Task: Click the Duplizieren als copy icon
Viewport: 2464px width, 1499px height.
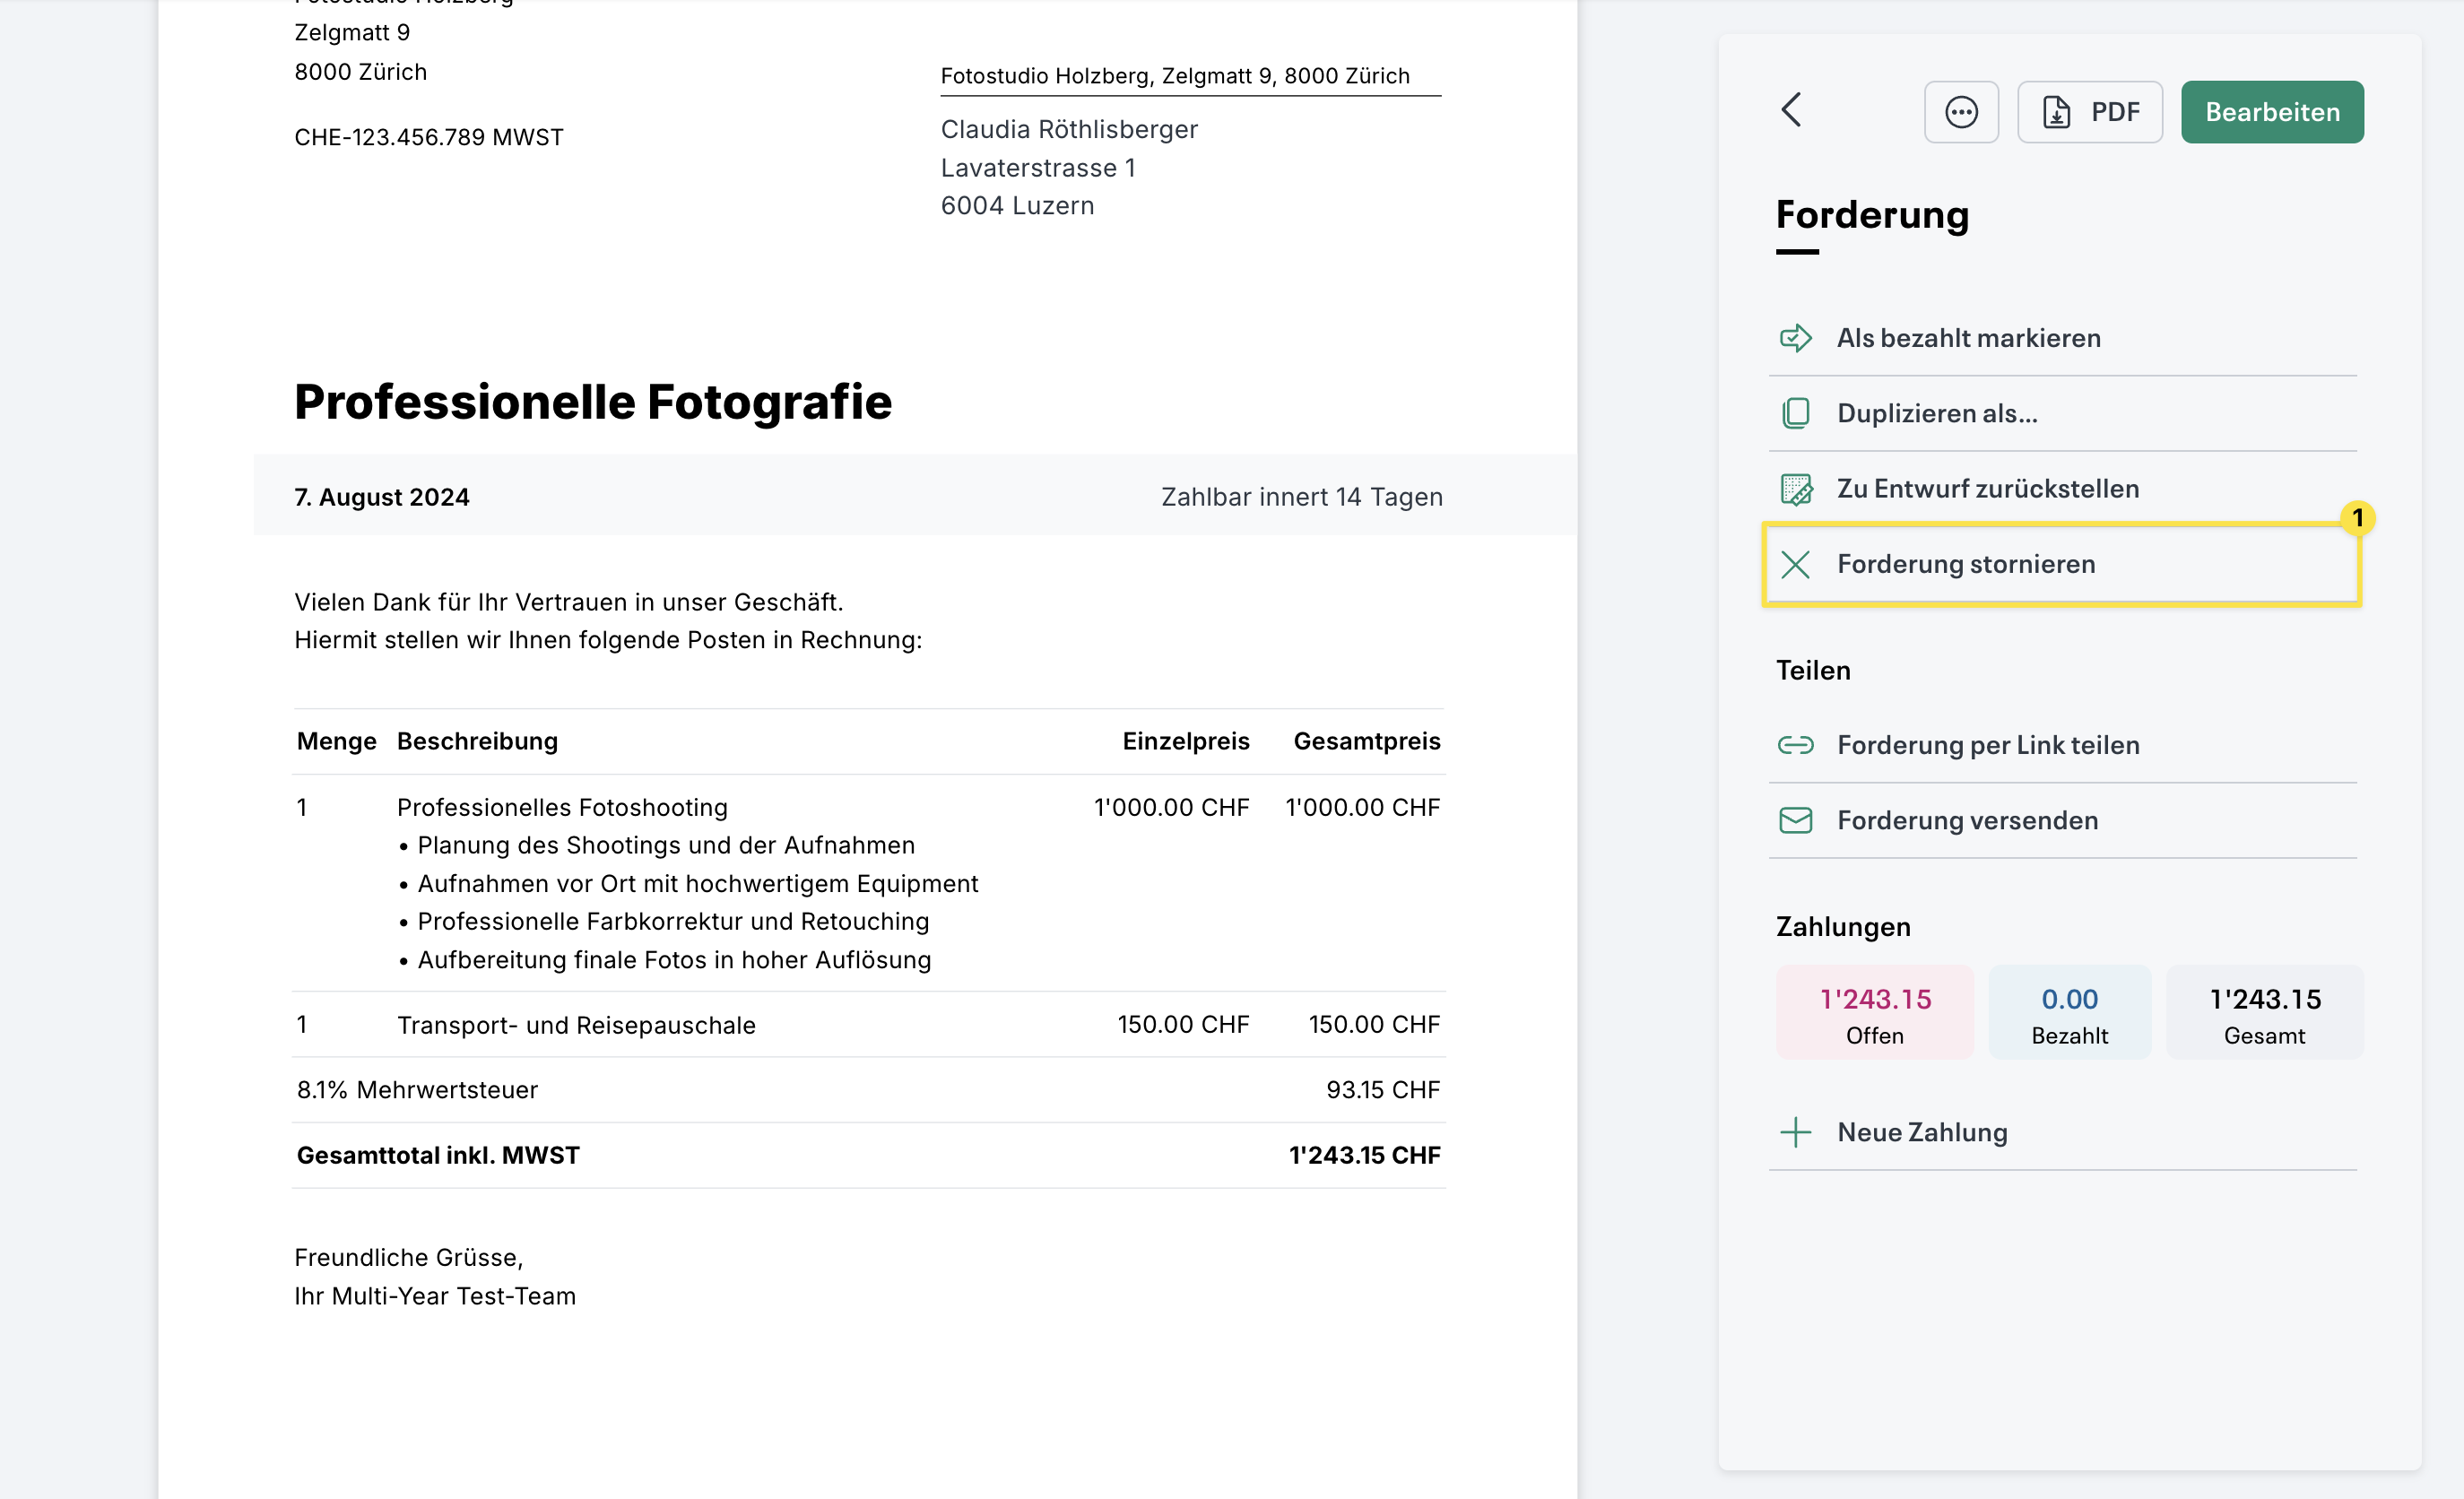Action: (x=1795, y=413)
